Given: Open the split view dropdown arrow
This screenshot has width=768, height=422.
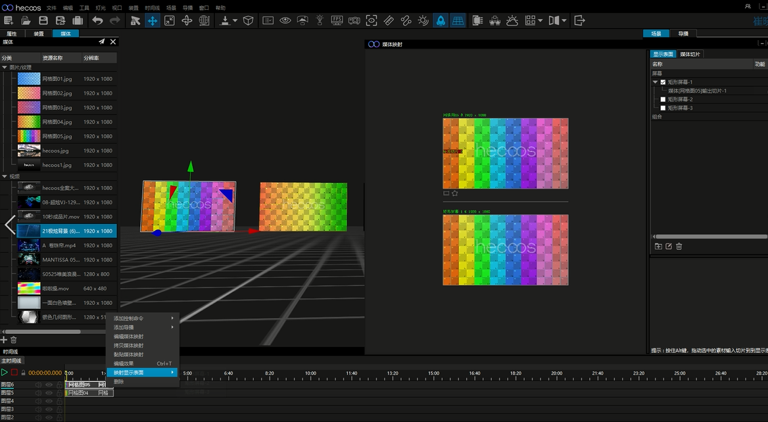Looking at the screenshot, I should [x=564, y=20].
